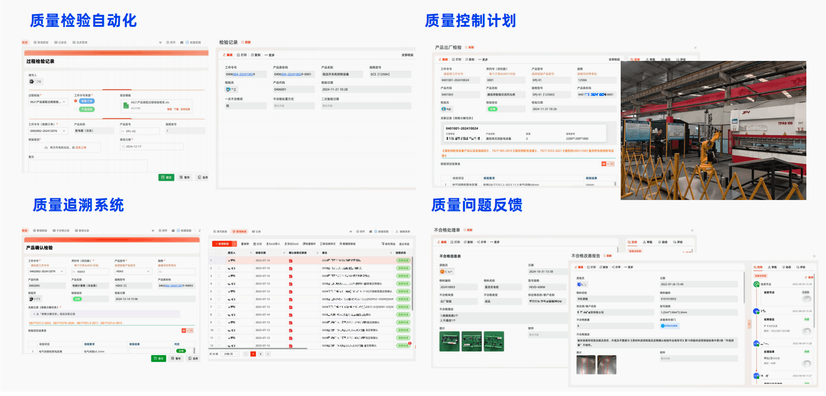Click the xls file icon of the report template

[x=126, y=105]
